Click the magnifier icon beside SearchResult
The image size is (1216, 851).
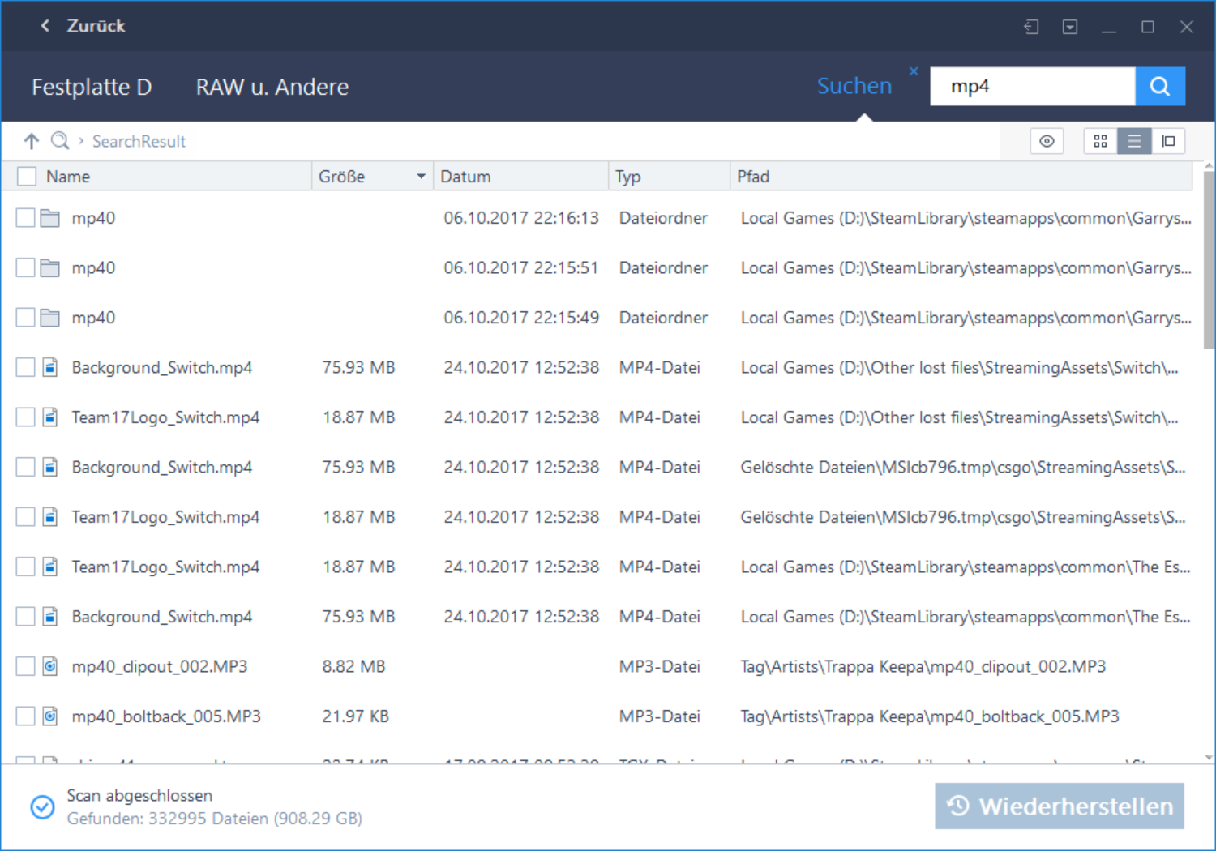pyautogui.click(x=60, y=141)
